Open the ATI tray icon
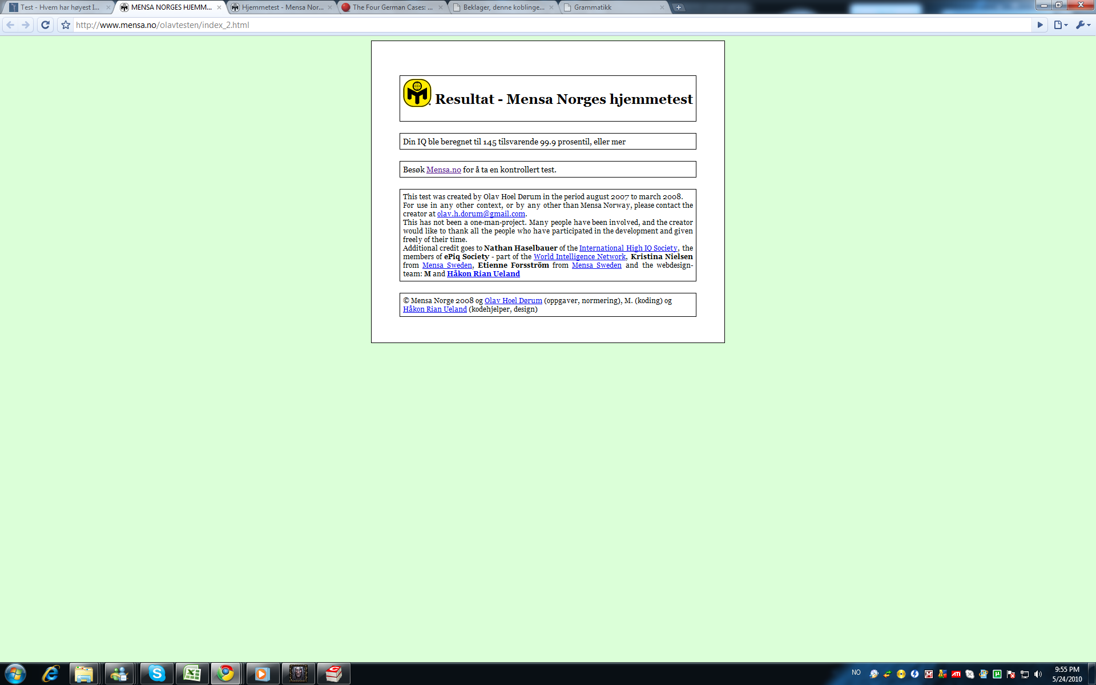1096x685 pixels. [956, 674]
